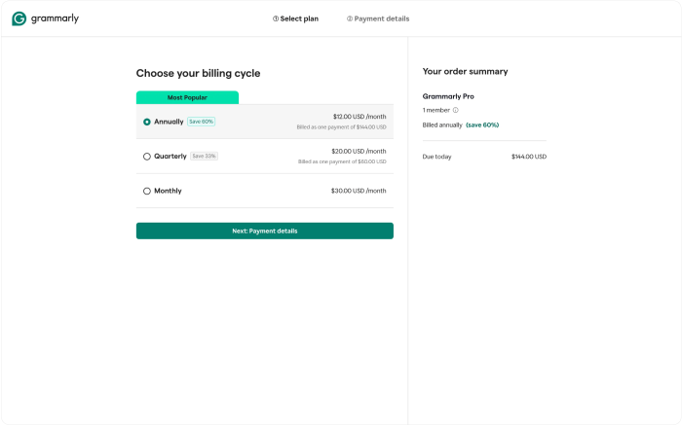Click Billed as one payment of $60.00 USD
Image resolution: width=682 pixels, height=426 pixels.
click(x=342, y=162)
